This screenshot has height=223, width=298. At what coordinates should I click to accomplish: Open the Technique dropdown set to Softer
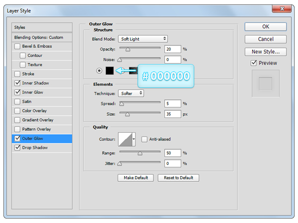[x=131, y=93]
